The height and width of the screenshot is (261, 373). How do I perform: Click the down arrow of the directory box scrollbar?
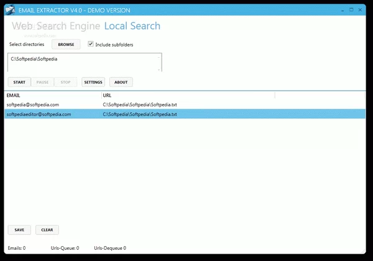coord(161,68)
